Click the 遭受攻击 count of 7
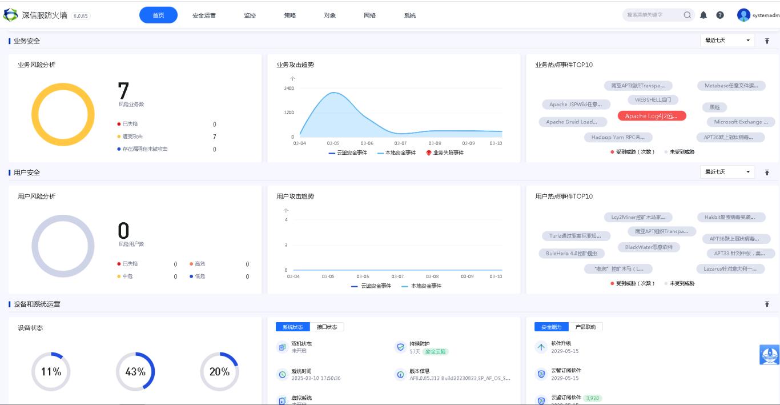 pyautogui.click(x=215, y=137)
